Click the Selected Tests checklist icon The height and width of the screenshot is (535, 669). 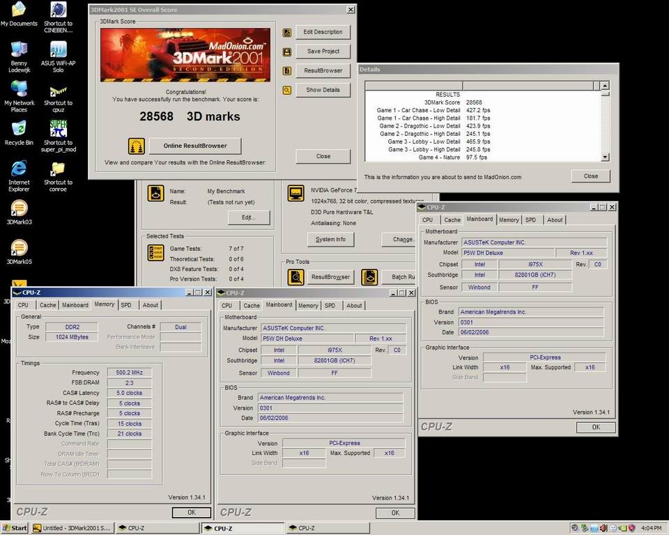(x=155, y=253)
